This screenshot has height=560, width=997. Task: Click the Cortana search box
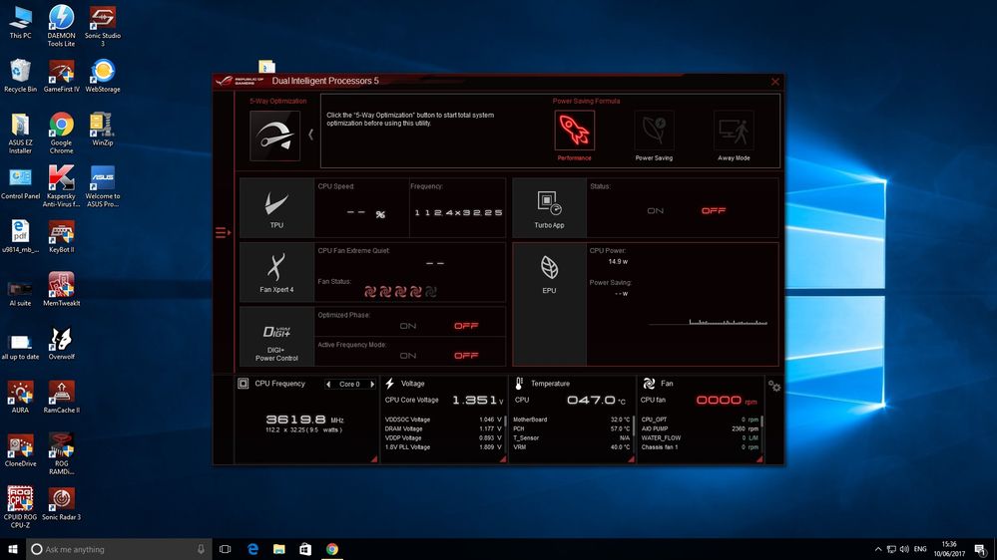(119, 549)
